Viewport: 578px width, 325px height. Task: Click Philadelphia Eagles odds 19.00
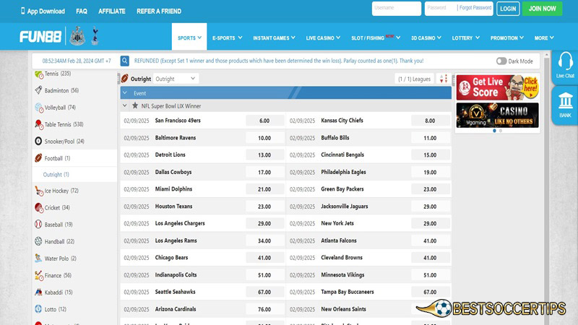(430, 172)
